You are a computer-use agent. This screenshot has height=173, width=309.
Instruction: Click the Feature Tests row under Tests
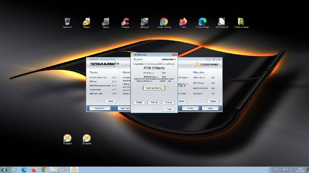pos(103,90)
